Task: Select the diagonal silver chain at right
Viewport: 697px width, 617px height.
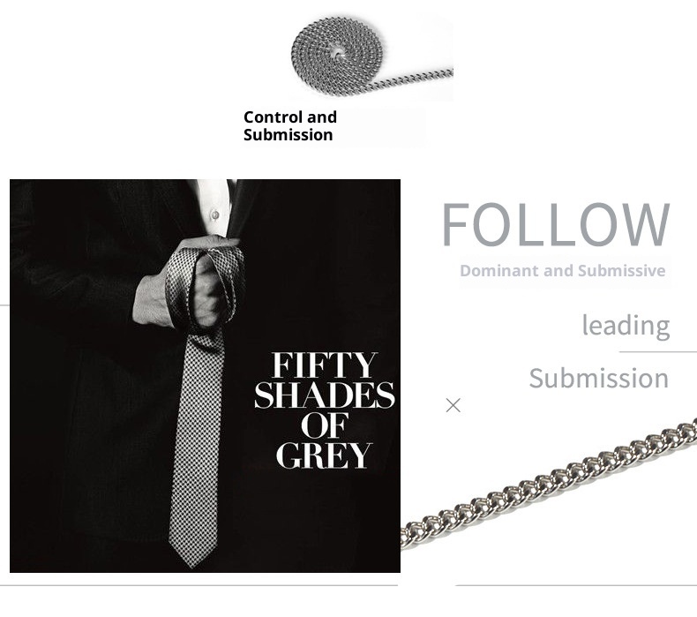Action: 549,483
